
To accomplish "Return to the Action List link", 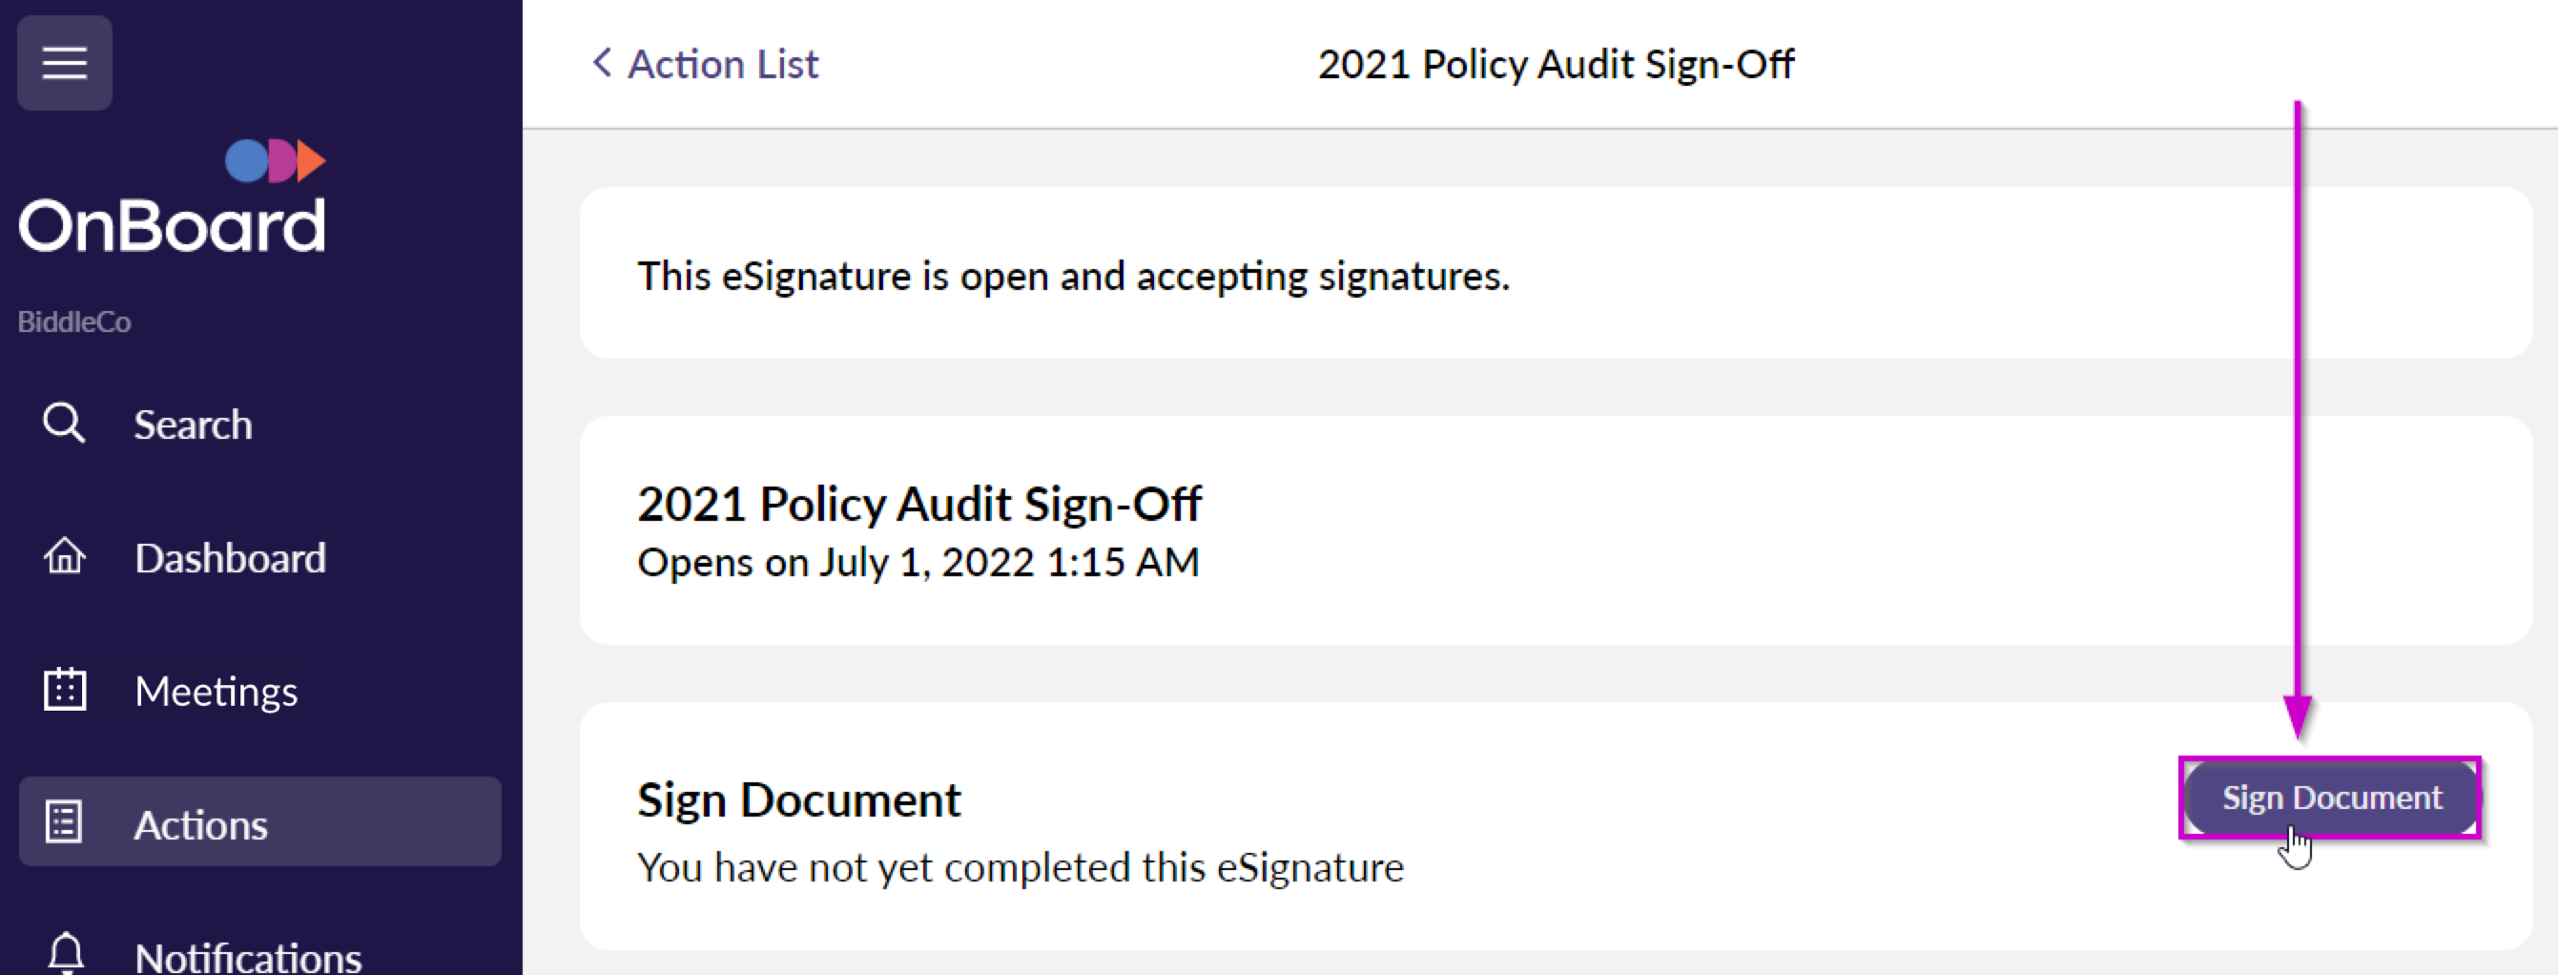I will coord(722,64).
